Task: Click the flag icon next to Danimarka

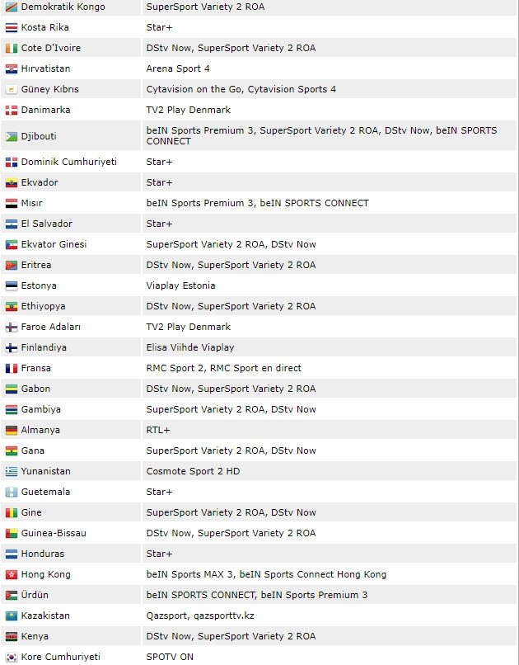Action: tap(12, 110)
